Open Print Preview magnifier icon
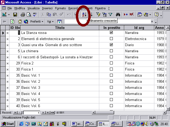This screenshot has width=170, height=127. [x=29, y=15]
